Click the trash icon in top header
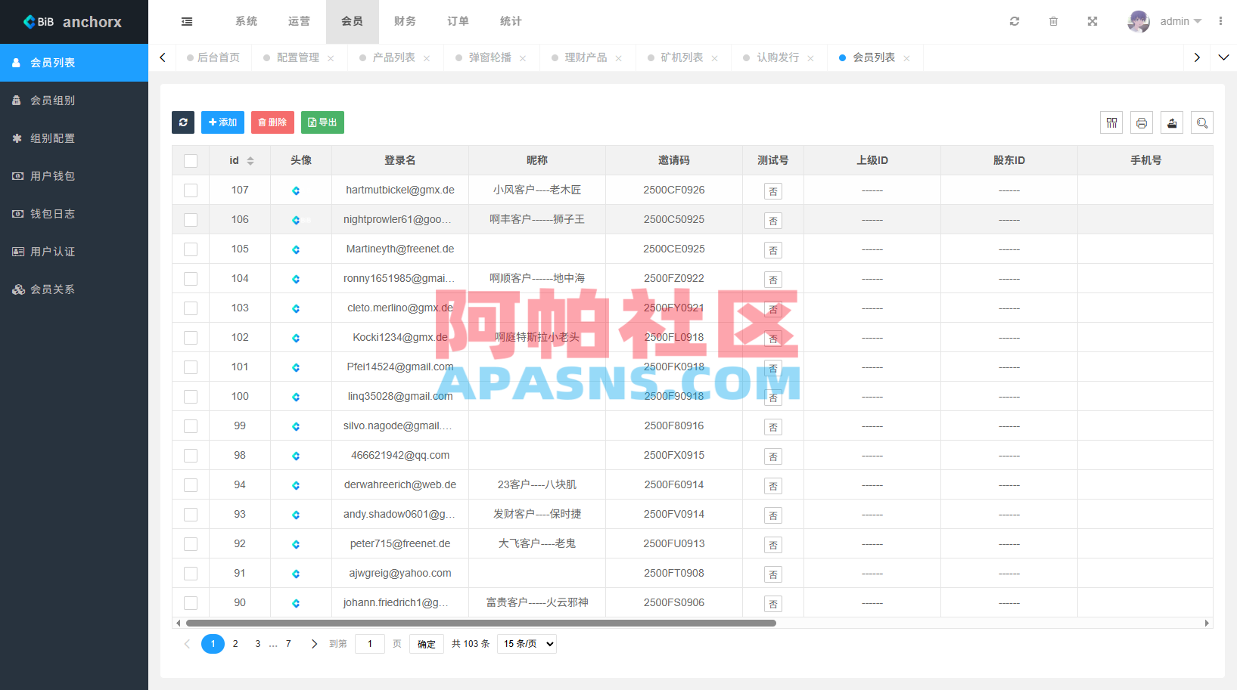 [x=1053, y=21]
